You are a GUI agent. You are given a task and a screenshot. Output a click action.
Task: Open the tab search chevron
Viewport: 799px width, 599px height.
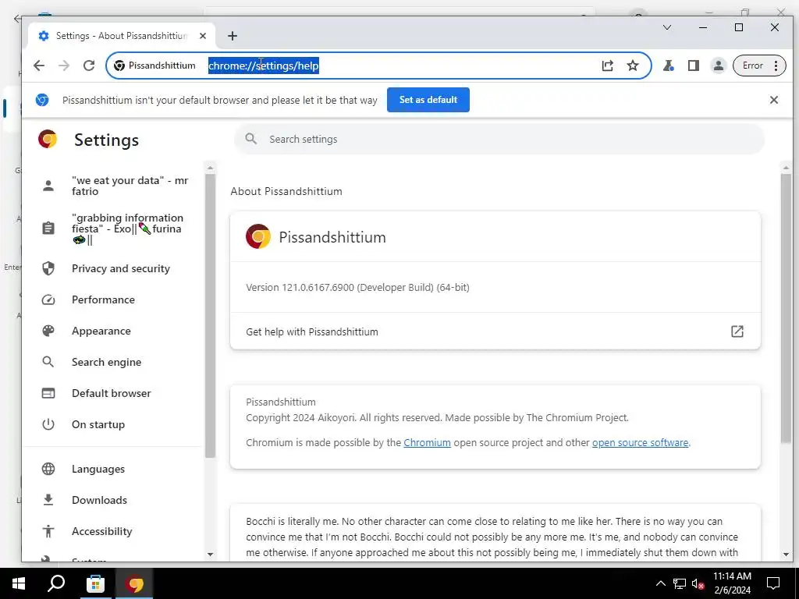click(666, 27)
